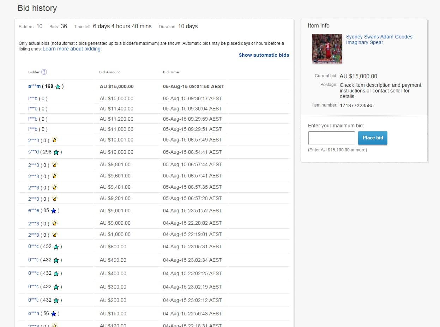Click the new-member badge on the 9,601 bid row
This screenshot has width=440, height=327.
coord(54,176)
